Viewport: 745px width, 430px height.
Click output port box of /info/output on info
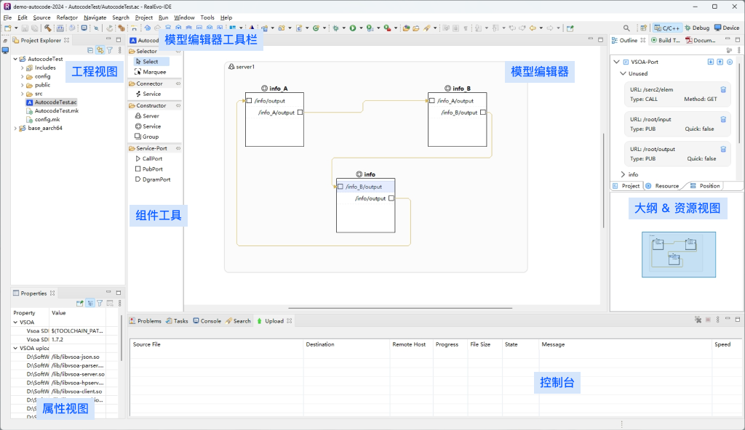[x=391, y=198]
